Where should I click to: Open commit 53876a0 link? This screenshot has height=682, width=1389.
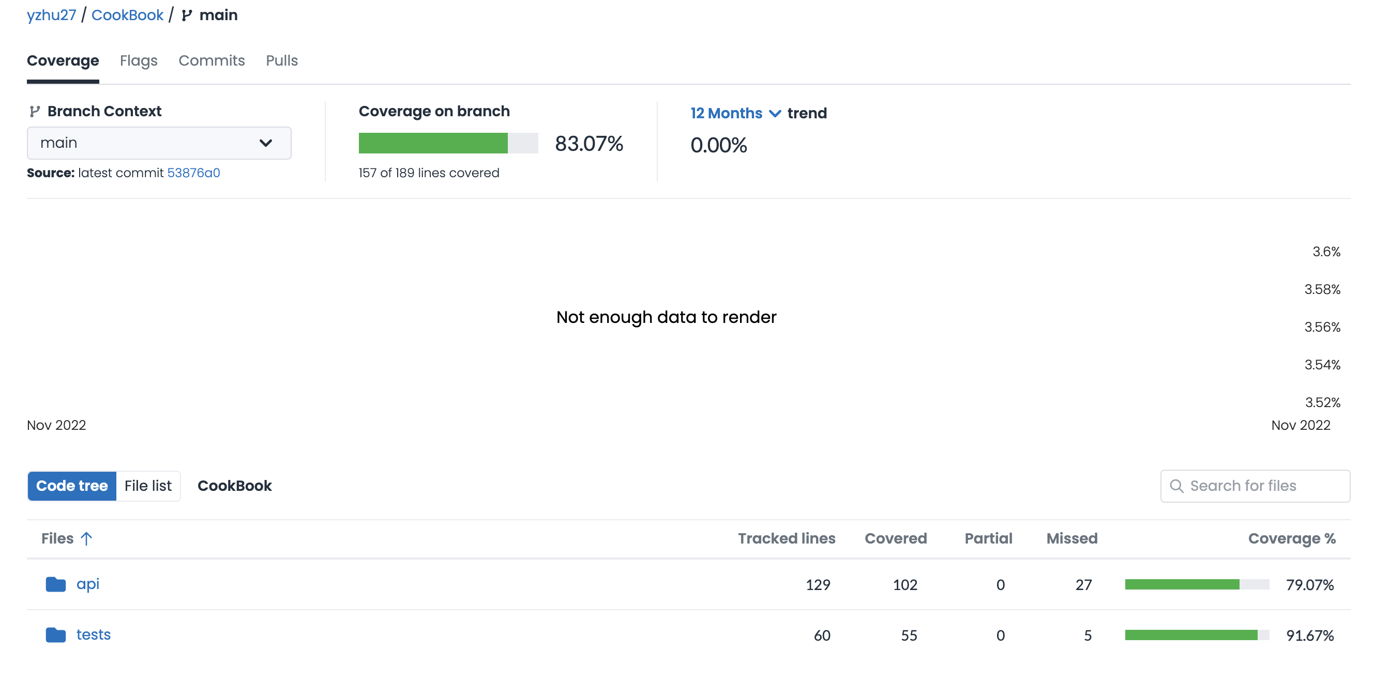pos(193,173)
